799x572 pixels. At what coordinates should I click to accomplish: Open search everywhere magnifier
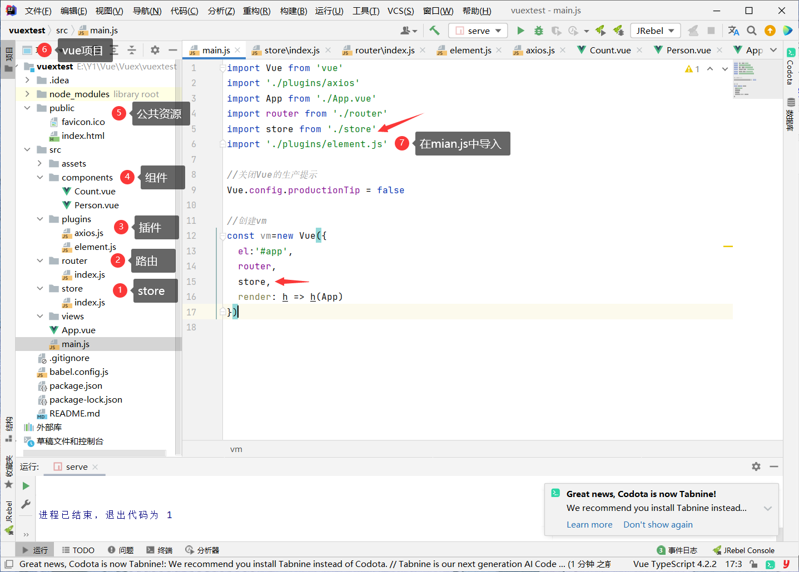[752, 31]
